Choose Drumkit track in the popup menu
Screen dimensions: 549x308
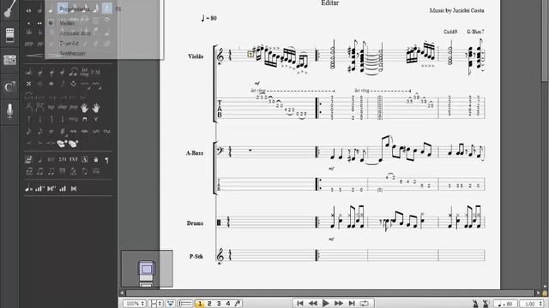69,44
